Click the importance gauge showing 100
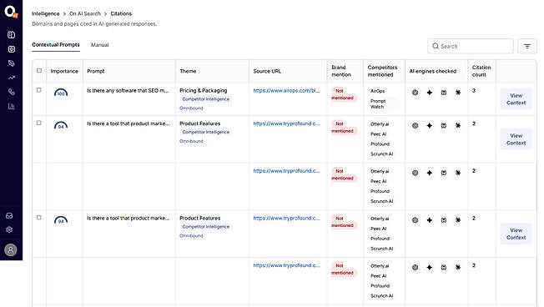Screen dimensions: 544x307 click(61, 93)
